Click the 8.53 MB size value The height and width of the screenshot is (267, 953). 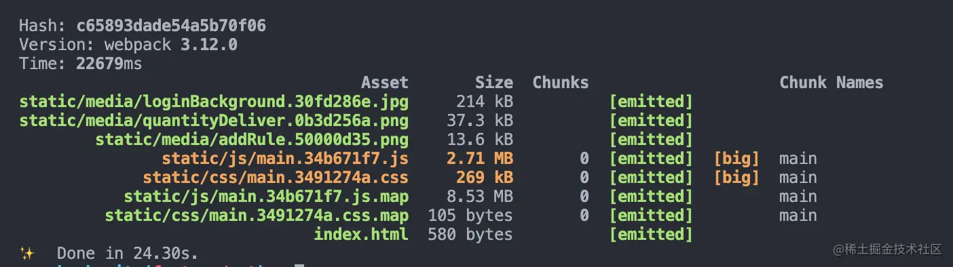point(485,197)
